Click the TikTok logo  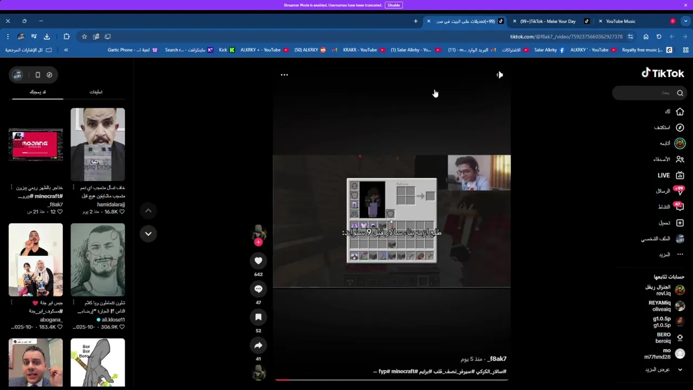[663, 73]
